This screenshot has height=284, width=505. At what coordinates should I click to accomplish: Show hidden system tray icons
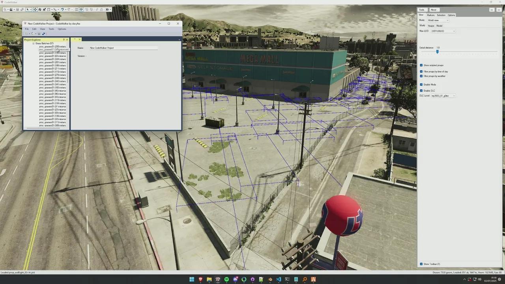click(x=464, y=279)
